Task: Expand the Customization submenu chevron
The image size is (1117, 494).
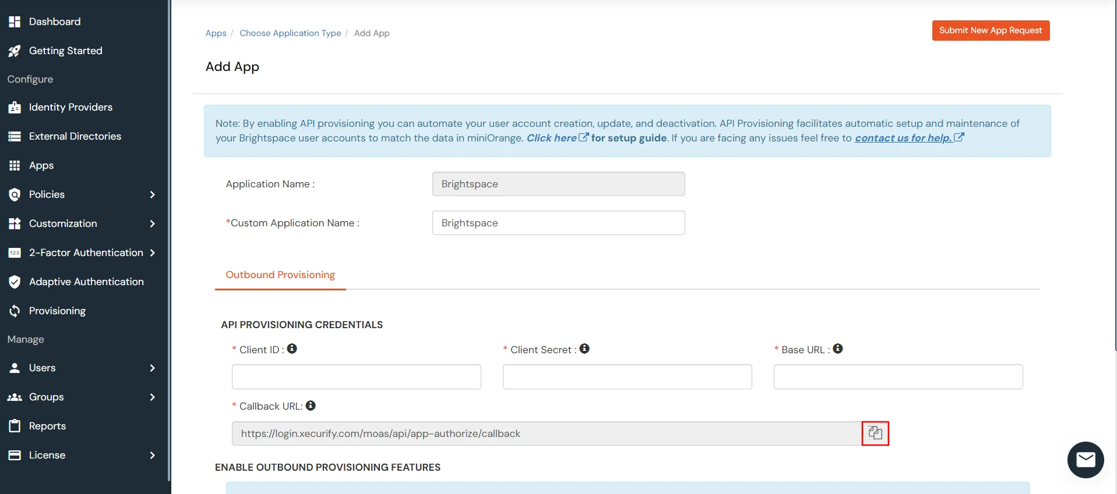Action: tap(153, 223)
